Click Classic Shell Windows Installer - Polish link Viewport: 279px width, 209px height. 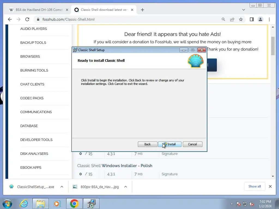click(x=115, y=165)
